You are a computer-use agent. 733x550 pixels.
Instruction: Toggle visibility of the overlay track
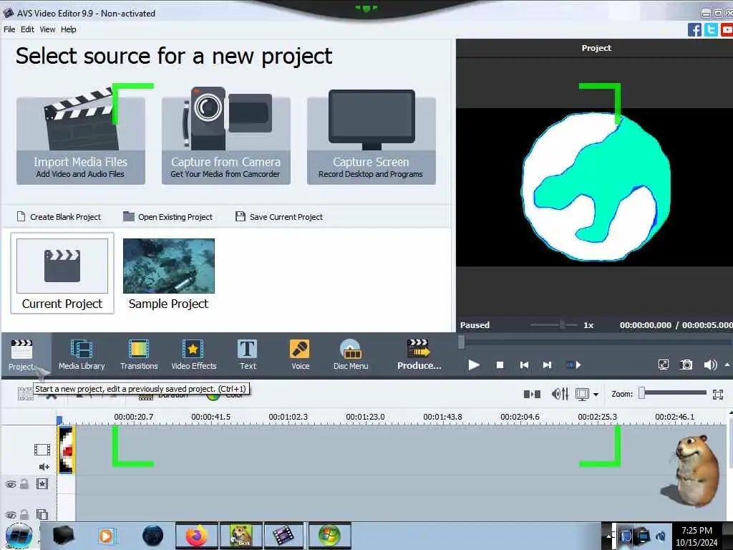(11, 514)
